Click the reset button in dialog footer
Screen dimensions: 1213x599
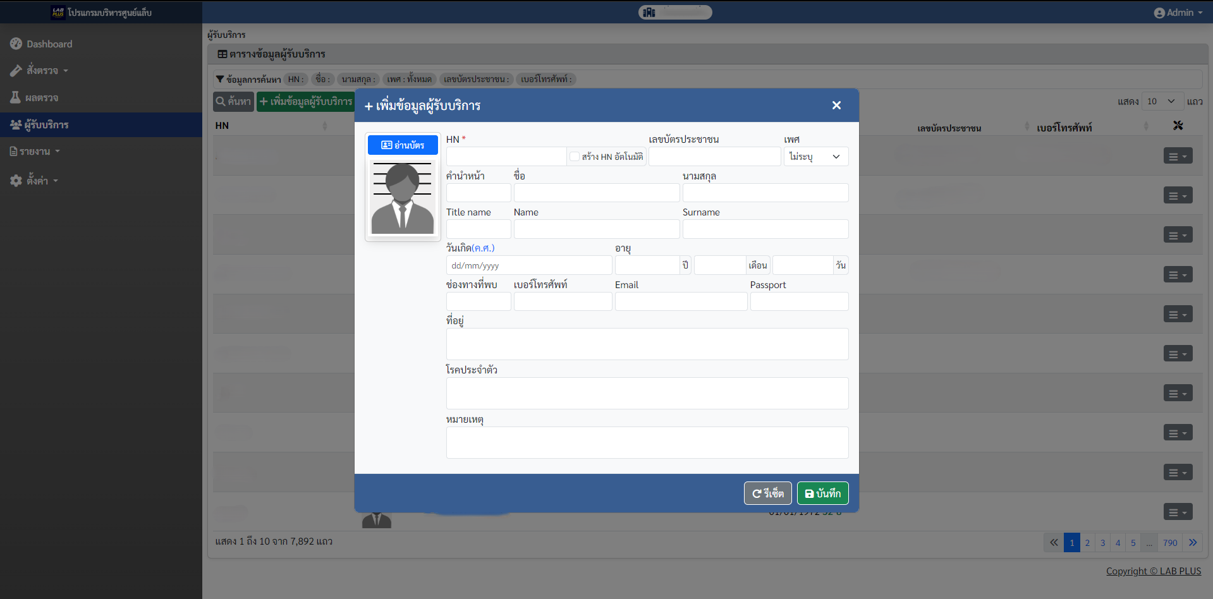767,493
